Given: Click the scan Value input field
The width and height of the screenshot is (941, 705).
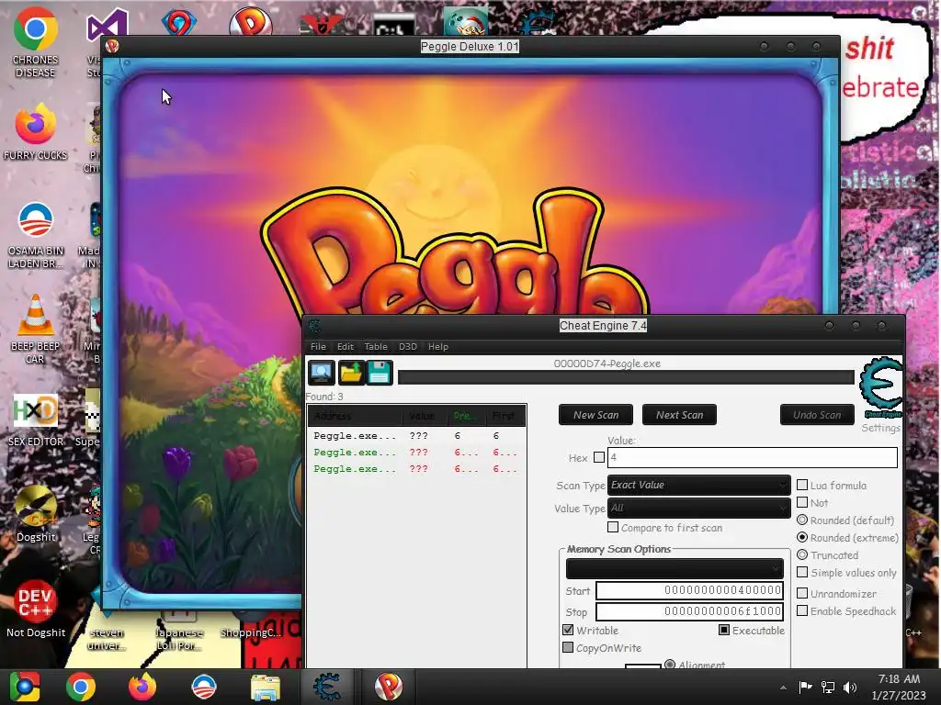Looking at the screenshot, I should click(753, 457).
